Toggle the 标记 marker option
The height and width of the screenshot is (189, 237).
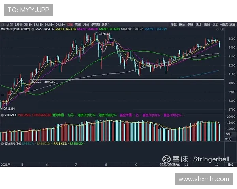click(x=215, y=24)
